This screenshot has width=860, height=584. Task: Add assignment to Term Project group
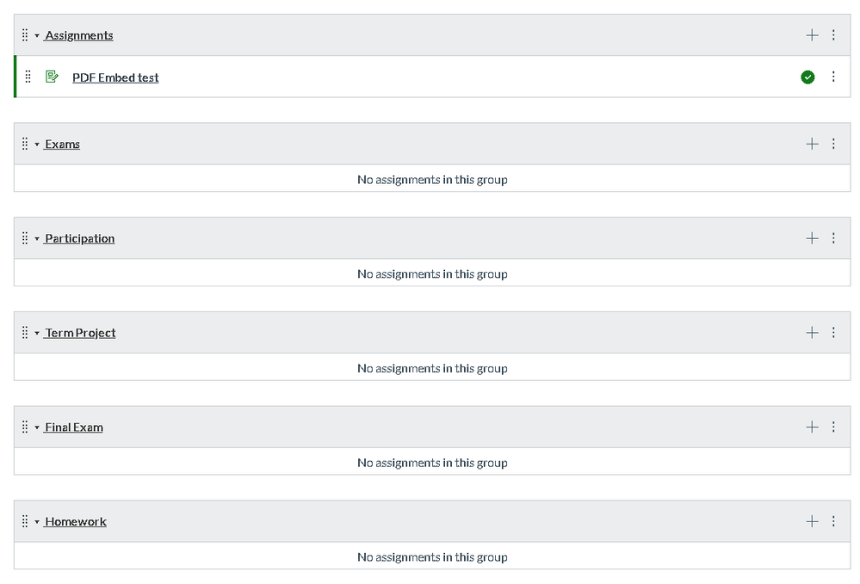click(812, 333)
